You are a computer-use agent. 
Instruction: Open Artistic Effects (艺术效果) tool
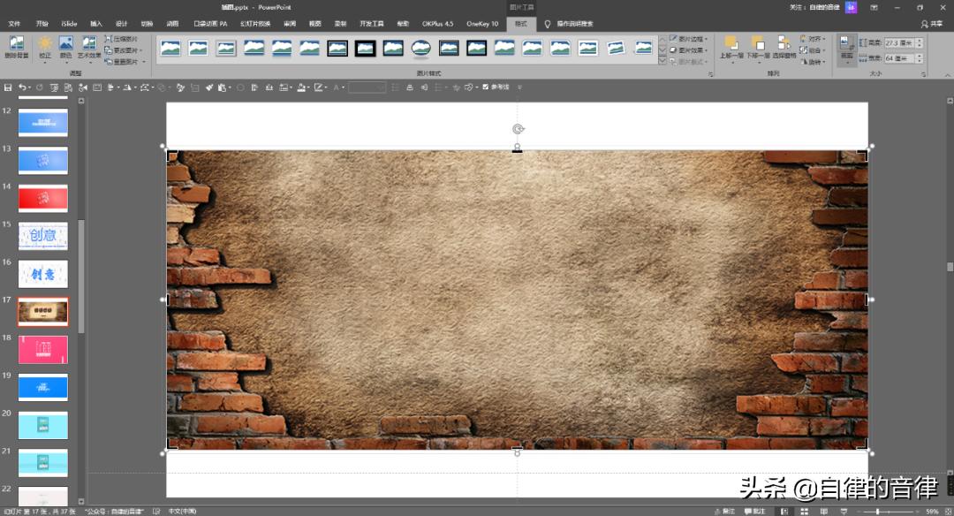[x=89, y=46]
